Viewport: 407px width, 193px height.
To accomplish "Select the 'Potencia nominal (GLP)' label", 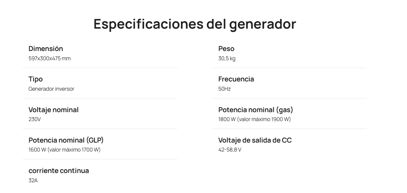I will coord(66,140).
